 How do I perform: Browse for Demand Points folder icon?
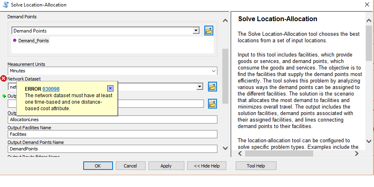click(x=209, y=31)
